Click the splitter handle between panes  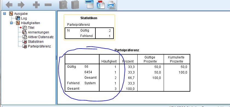click(x=56, y=58)
